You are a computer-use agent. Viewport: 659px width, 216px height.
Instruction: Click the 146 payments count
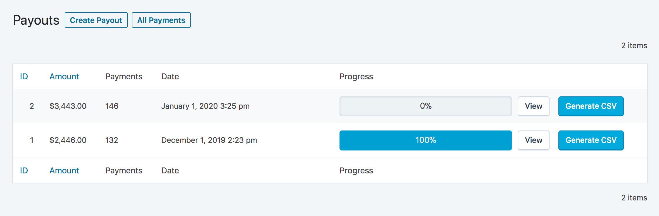pos(112,106)
